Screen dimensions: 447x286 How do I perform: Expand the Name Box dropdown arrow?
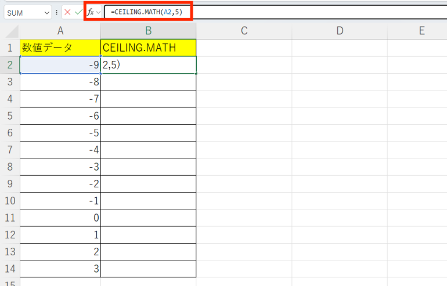click(46, 12)
